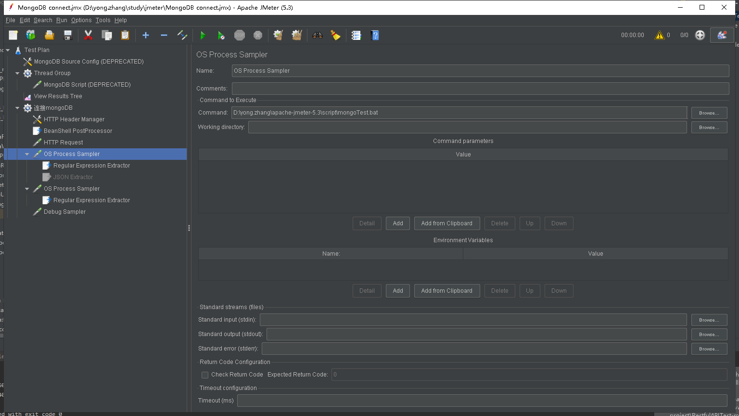
Task: Click the Reset Search icon
Action: [336, 35]
